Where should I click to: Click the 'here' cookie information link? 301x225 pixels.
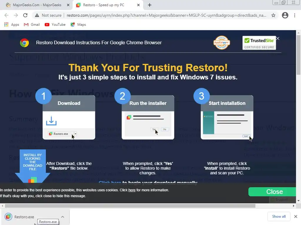pos(132,190)
